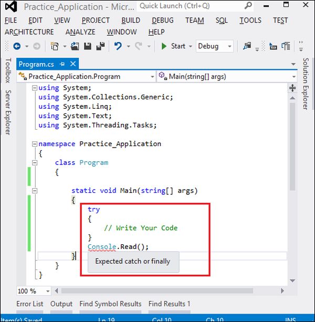The width and height of the screenshot is (315, 322).
Task: Open the Main(string[] args) member dropdown
Action: click(x=227, y=77)
